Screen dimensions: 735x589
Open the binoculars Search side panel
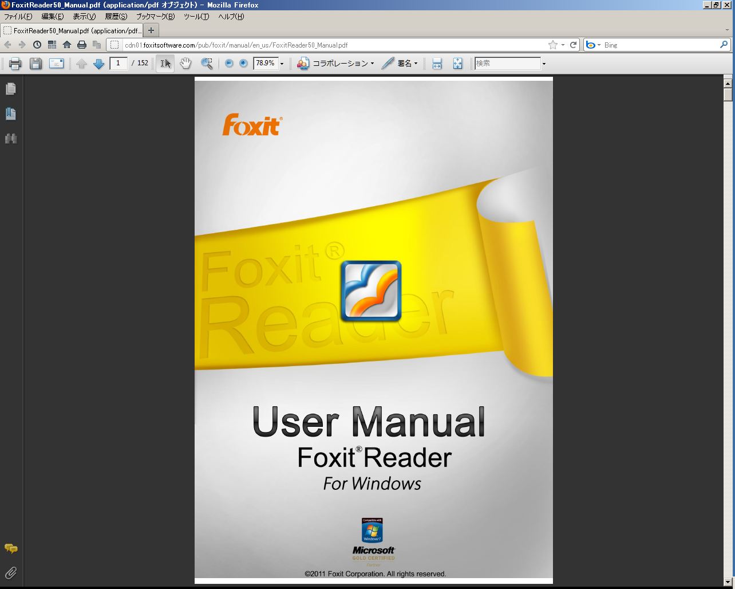[11, 139]
